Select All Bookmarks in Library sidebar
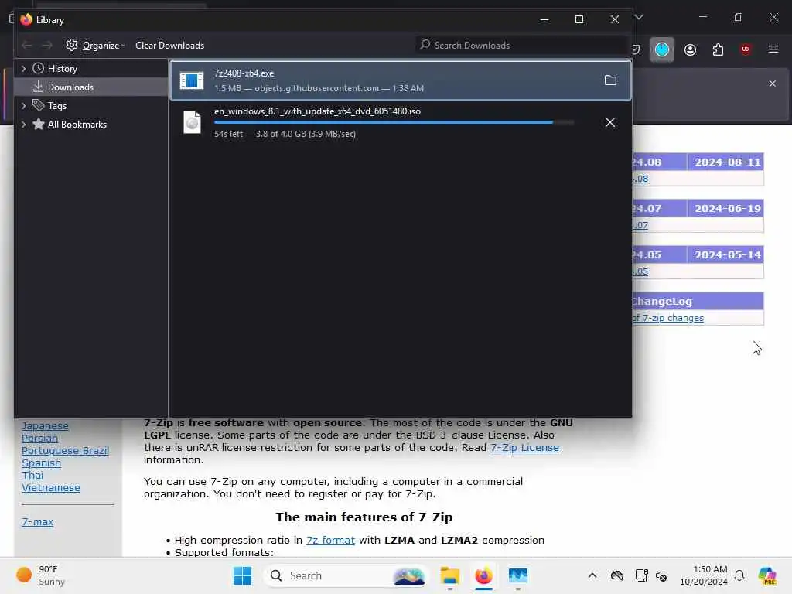This screenshot has height=594, width=792. (77, 125)
